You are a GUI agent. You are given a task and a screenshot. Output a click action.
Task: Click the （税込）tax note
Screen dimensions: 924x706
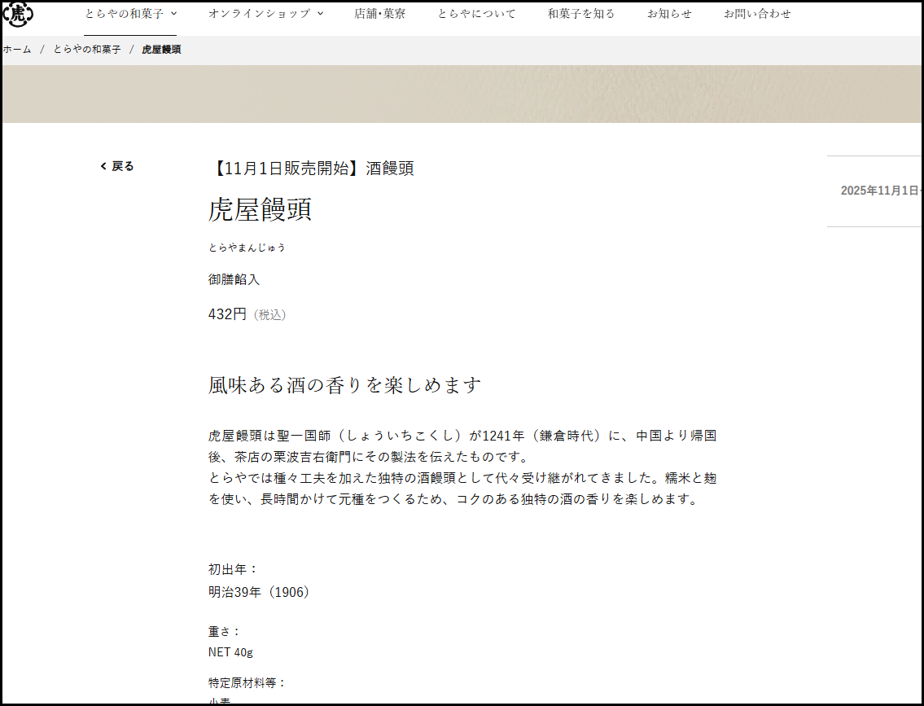point(270,315)
